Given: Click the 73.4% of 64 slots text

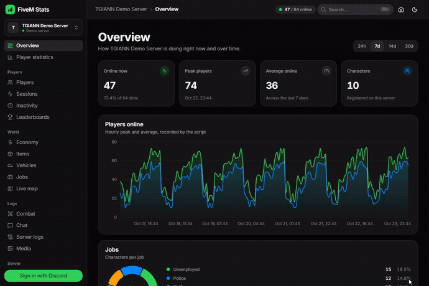Looking at the screenshot, I should pos(121,98).
